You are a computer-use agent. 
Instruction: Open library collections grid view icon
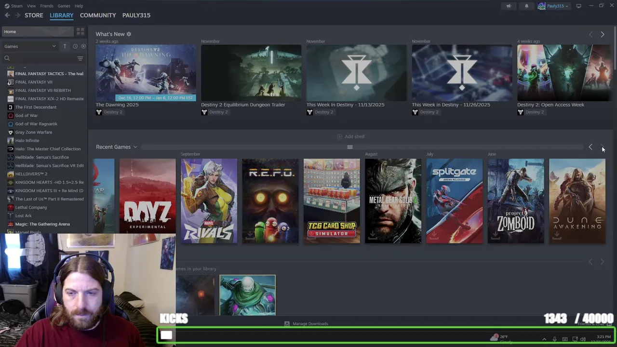tap(80, 31)
